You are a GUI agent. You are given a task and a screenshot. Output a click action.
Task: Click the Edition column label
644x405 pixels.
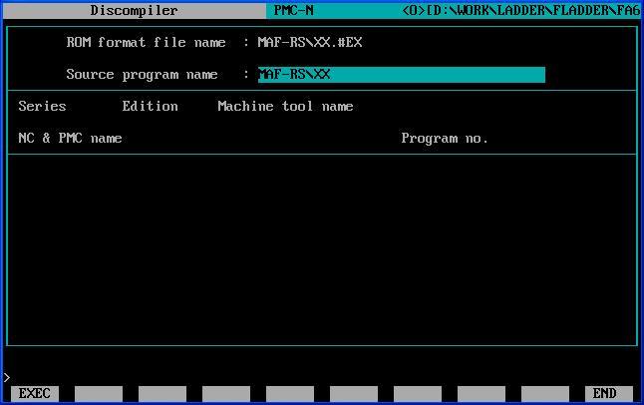(150, 106)
